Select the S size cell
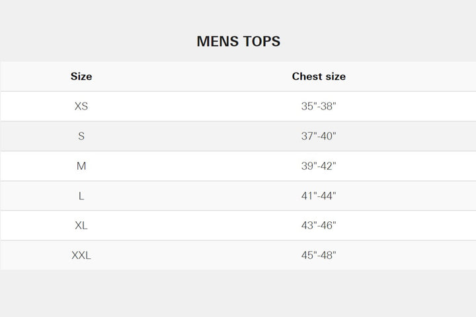 (81, 136)
